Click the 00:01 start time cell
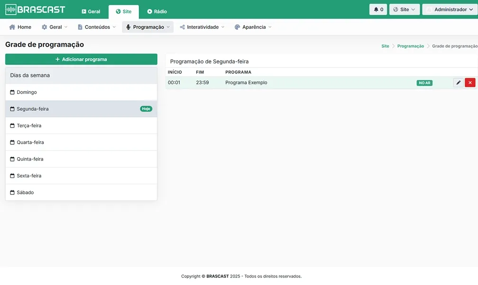Image resolution: width=478 pixels, height=285 pixels. click(x=174, y=82)
